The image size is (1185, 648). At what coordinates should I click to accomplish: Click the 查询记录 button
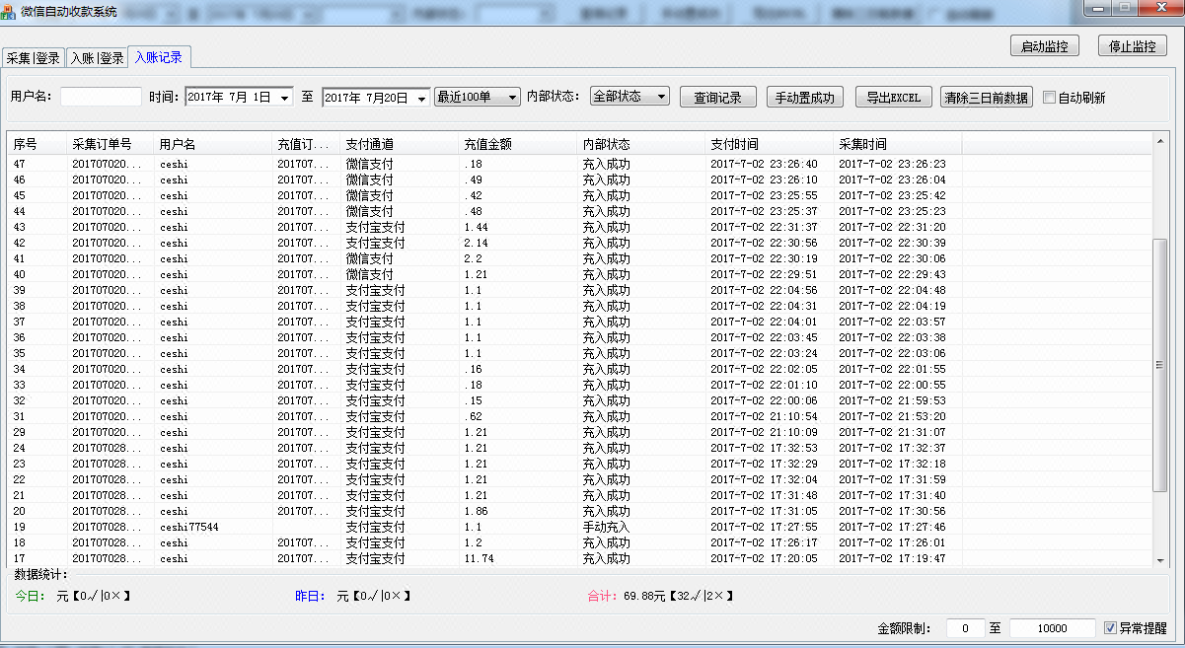tap(717, 98)
